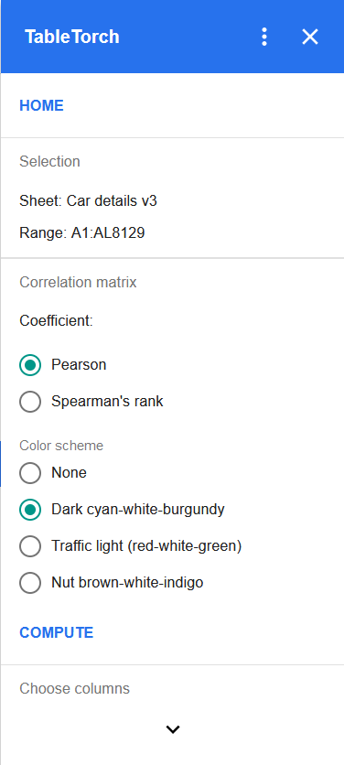
Task: Close the TableTorch sidebar with X
Action: pyautogui.click(x=310, y=37)
